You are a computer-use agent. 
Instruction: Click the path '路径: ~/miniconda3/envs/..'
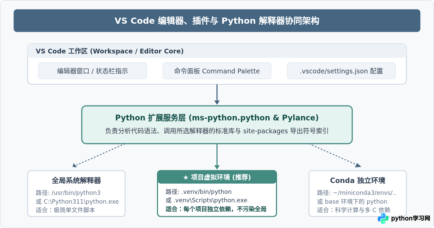point(357,193)
